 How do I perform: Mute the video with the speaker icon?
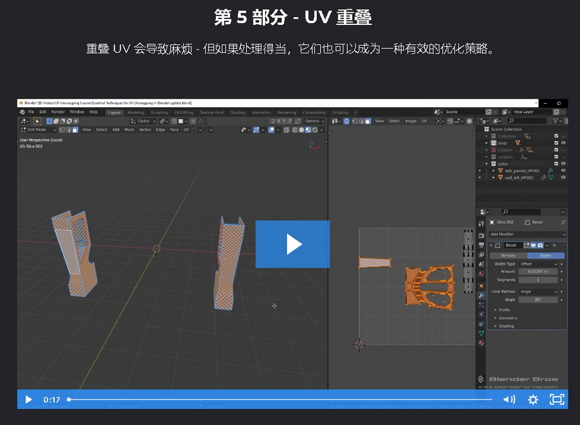tap(509, 399)
